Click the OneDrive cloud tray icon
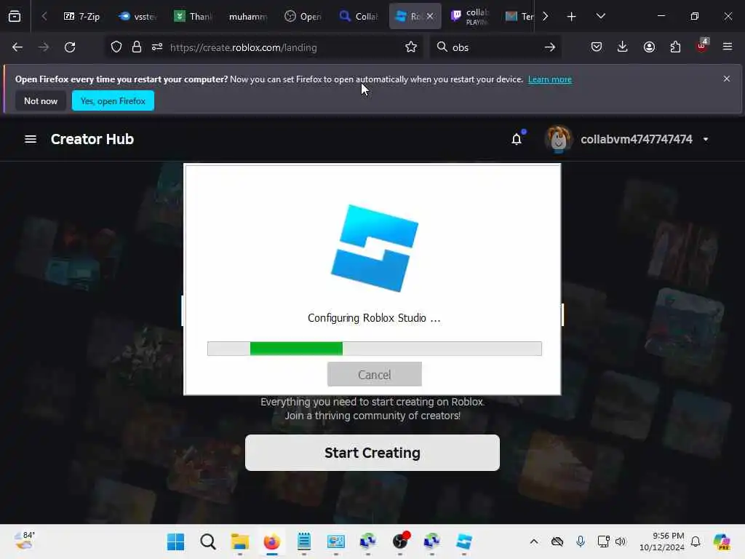This screenshot has width=745, height=559. pyautogui.click(x=557, y=542)
